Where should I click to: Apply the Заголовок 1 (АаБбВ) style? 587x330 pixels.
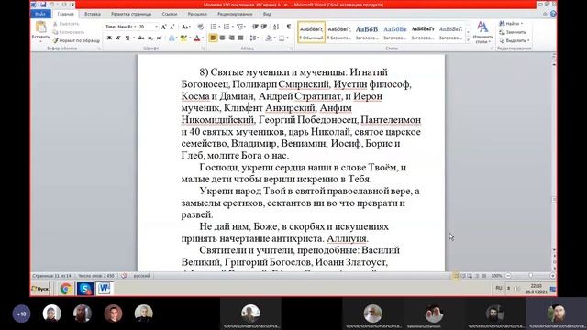click(367, 32)
